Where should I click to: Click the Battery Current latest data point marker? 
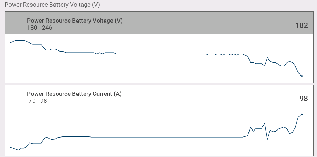pyautogui.click(x=302, y=114)
